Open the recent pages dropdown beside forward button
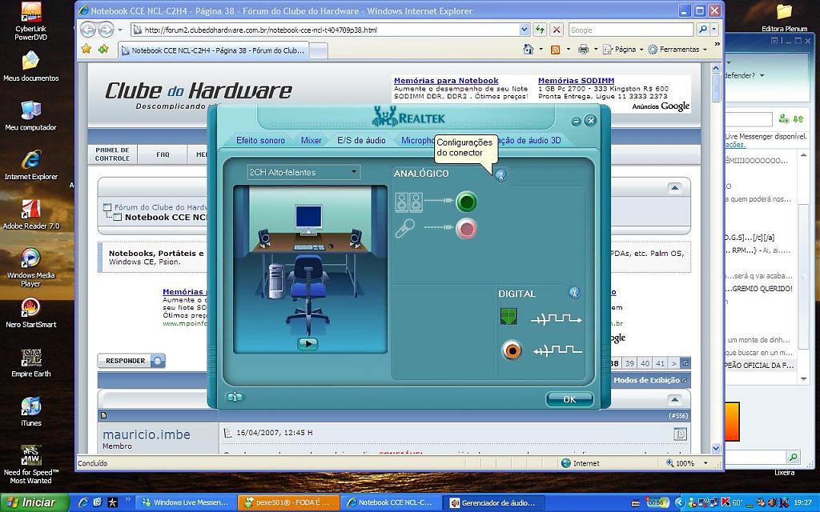Screen dimensions: 820x512 120,30
